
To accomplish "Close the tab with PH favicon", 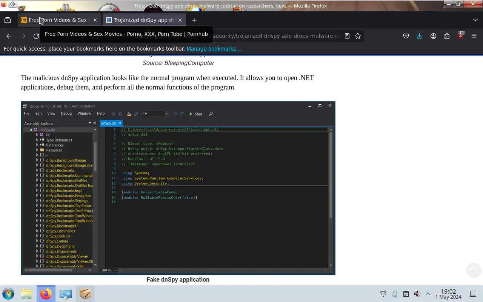I will (95, 20).
